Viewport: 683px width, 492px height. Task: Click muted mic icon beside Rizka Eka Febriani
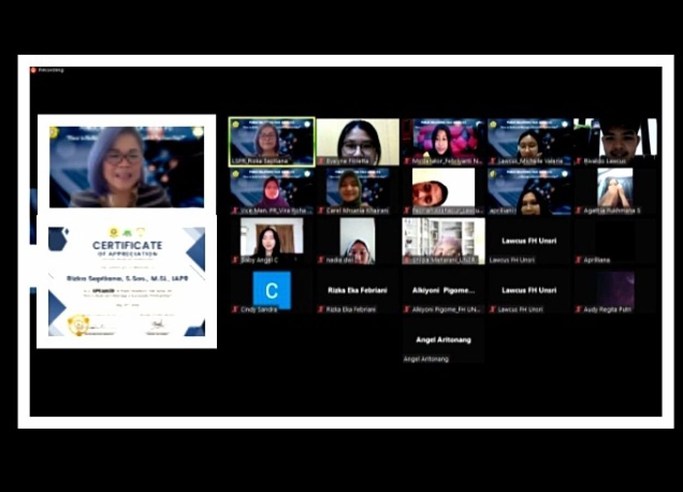[321, 309]
